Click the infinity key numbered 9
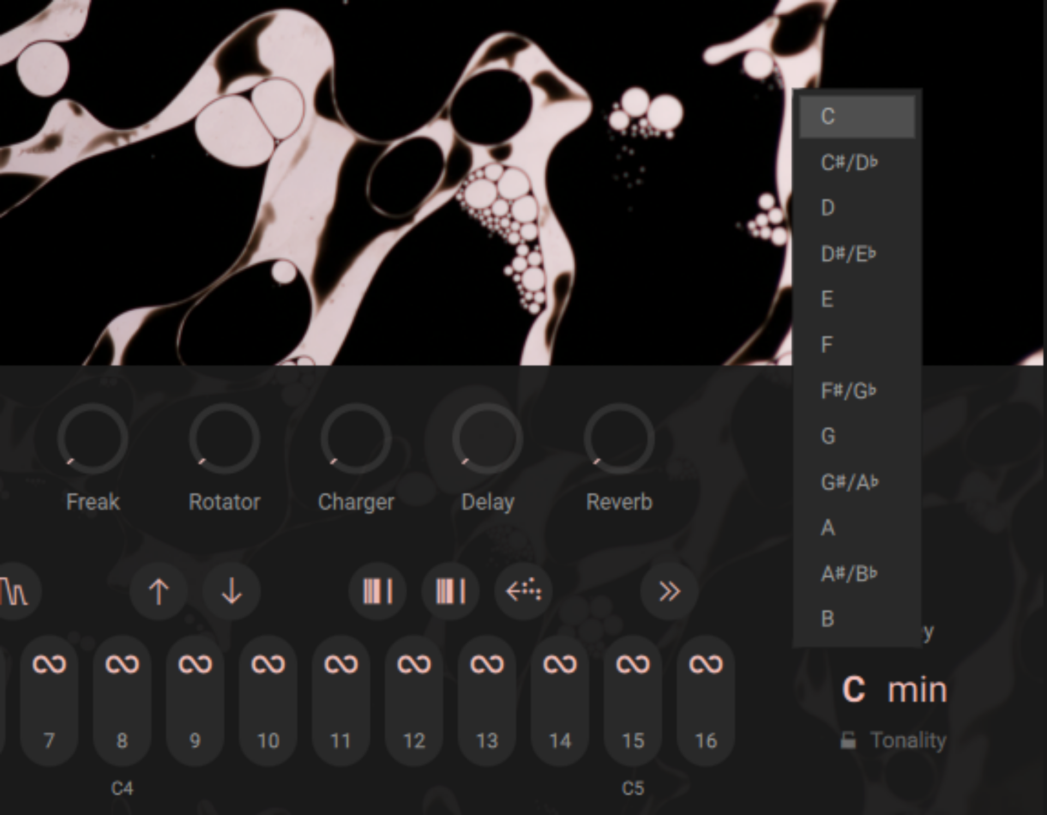This screenshot has height=815, width=1047. [195, 701]
